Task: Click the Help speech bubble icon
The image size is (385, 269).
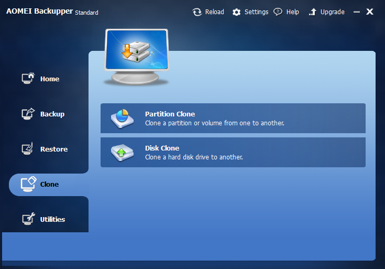Action: pyautogui.click(x=278, y=12)
